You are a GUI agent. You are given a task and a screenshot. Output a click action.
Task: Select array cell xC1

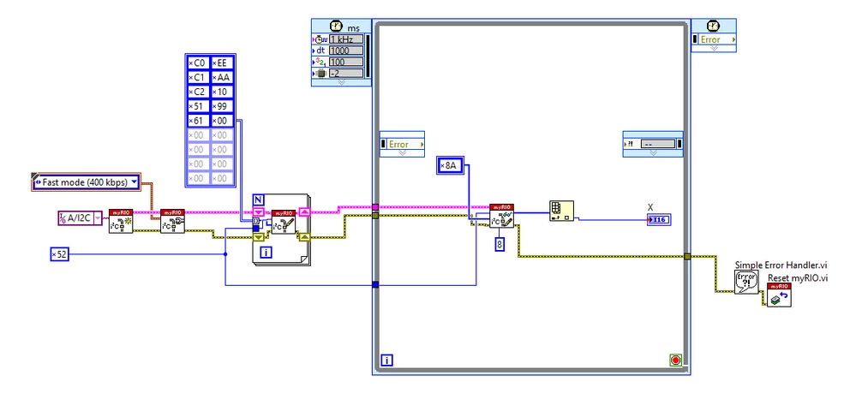tap(198, 78)
